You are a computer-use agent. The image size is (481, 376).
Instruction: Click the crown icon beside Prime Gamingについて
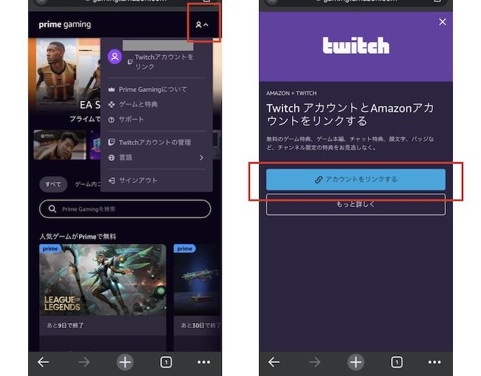(111, 89)
